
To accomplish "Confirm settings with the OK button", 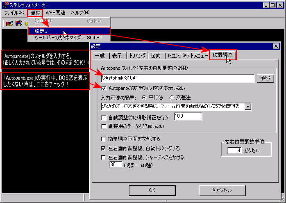I will coord(152,190).
